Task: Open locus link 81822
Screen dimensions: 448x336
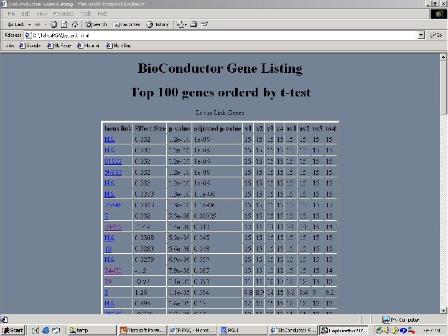Action: 113,161
